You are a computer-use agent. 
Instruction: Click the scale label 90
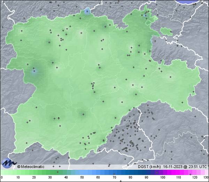point(146,177)
